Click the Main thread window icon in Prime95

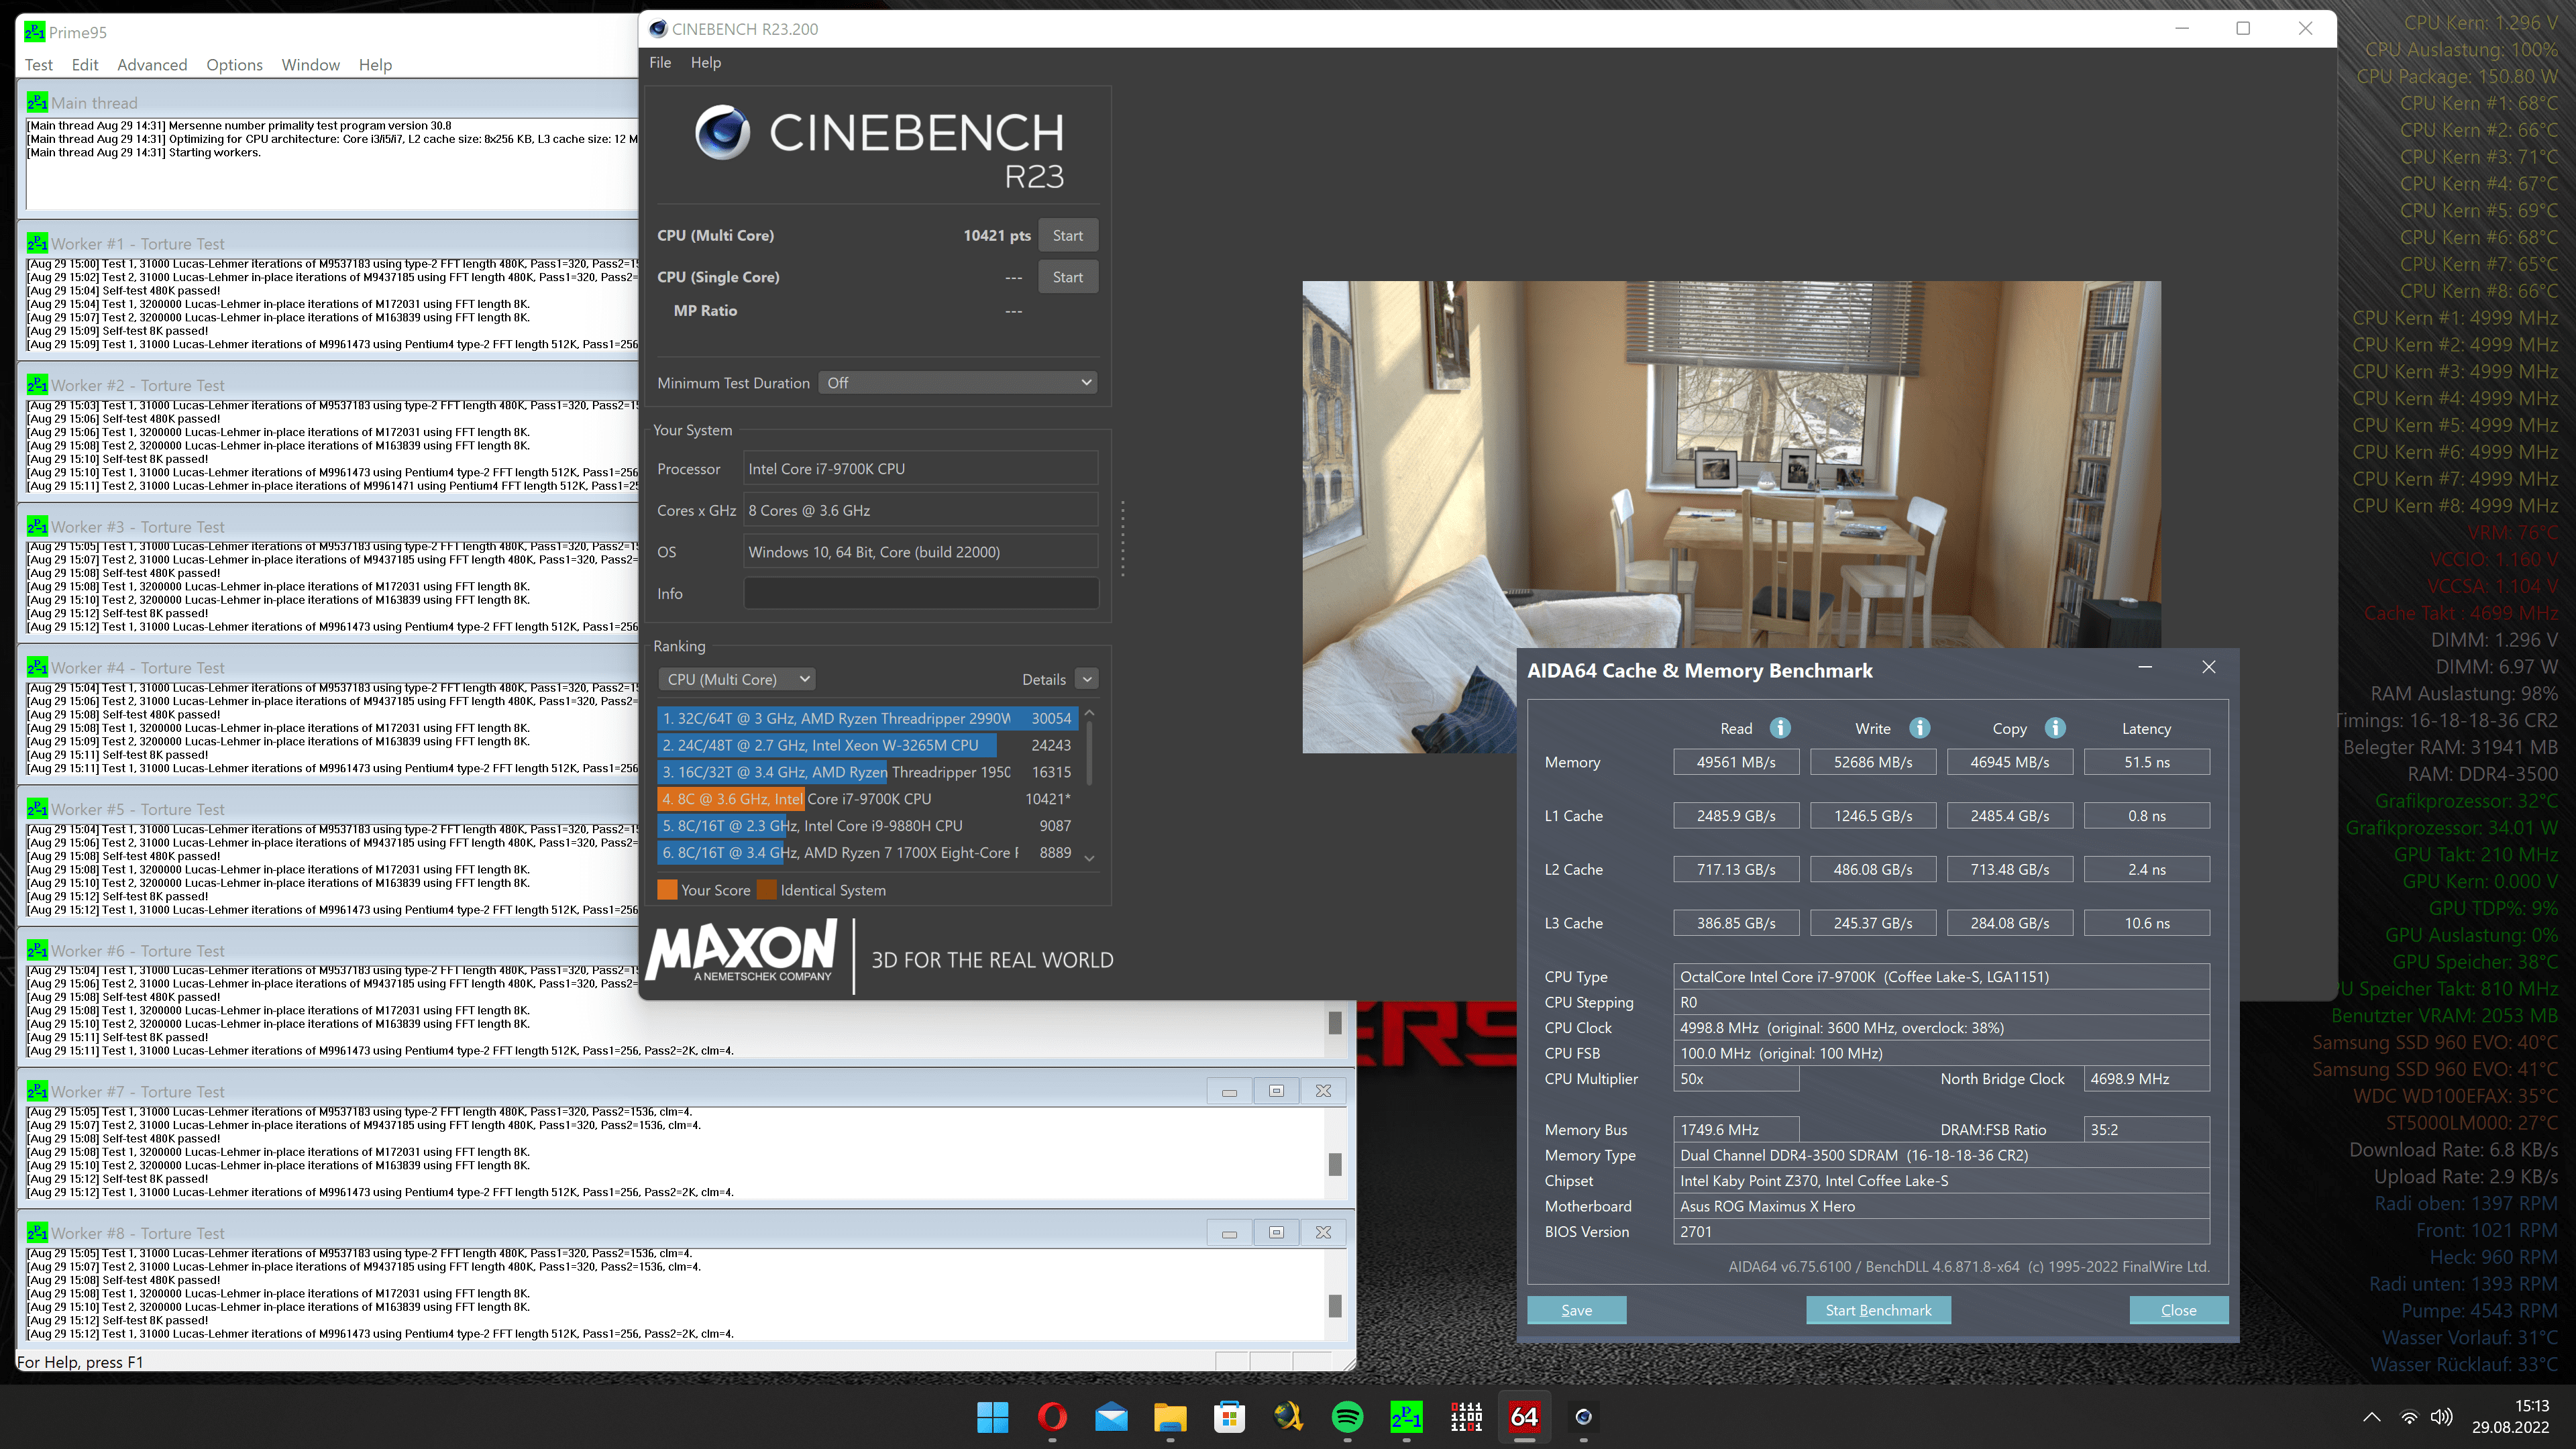click(37, 102)
